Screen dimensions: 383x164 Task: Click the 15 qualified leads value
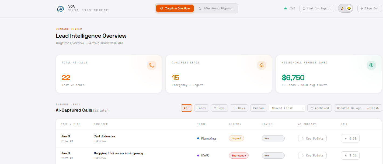[175, 78]
